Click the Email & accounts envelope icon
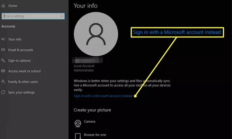The height and width of the screenshot is (139, 232). point(3,50)
